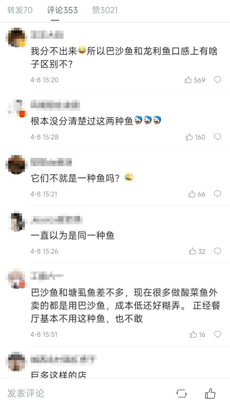Select the 评论353 tab

tap(62, 10)
